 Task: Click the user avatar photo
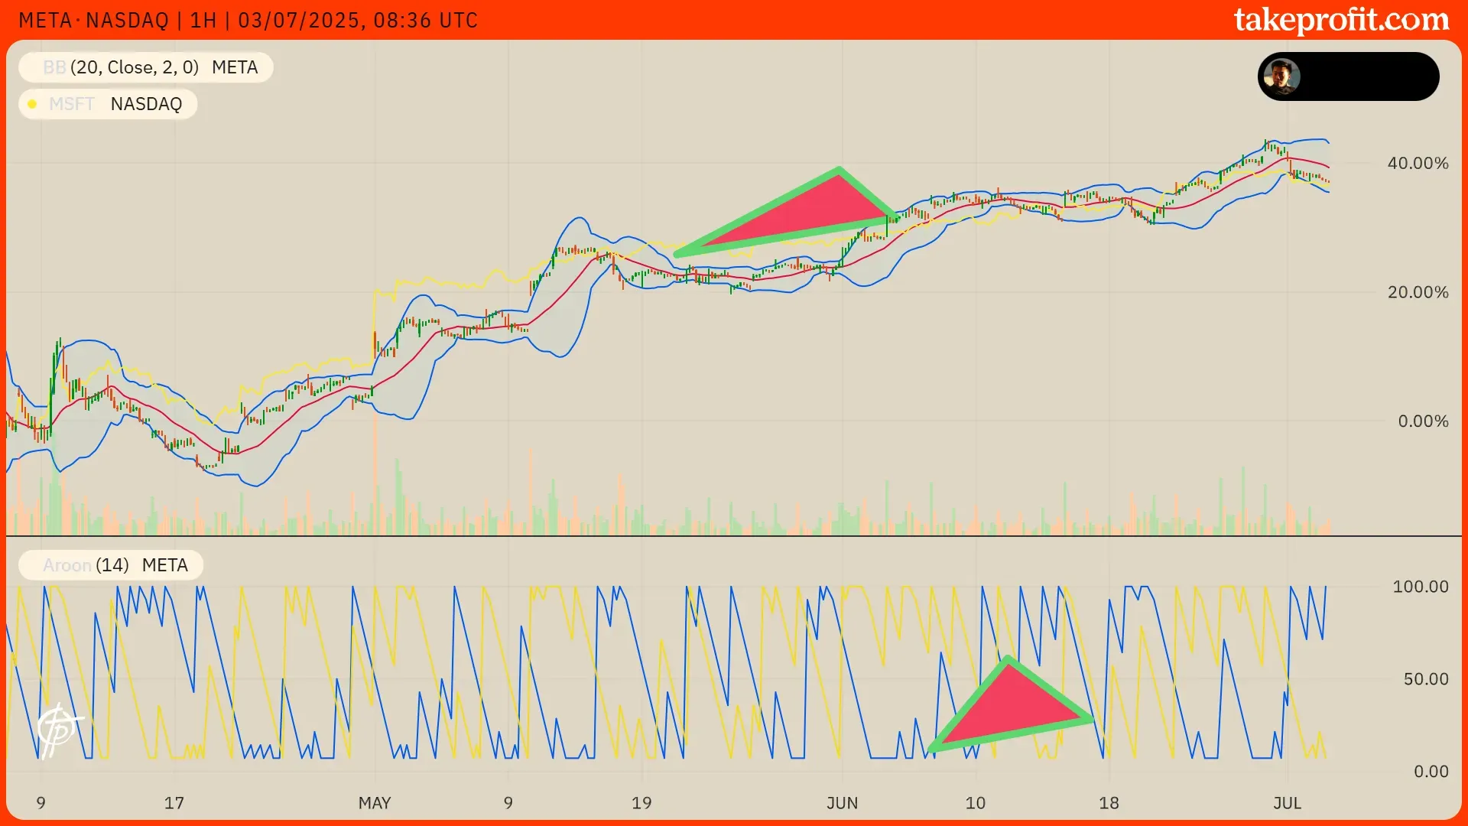(1281, 76)
